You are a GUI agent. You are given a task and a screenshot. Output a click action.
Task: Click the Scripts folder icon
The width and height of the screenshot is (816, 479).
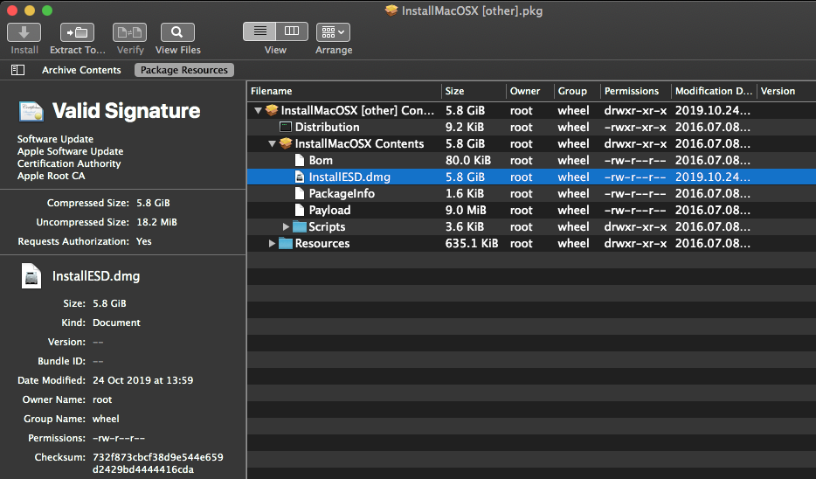pyautogui.click(x=300, y=226)
